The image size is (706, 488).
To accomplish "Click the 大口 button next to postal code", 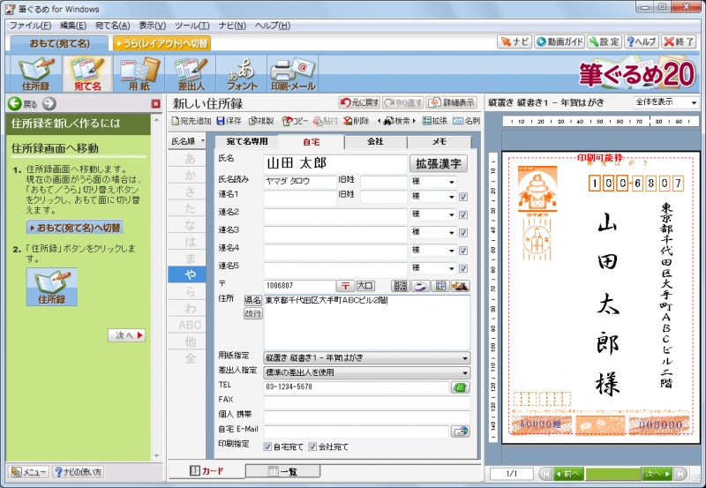I will pyautogui.click(x=365, y=286).
